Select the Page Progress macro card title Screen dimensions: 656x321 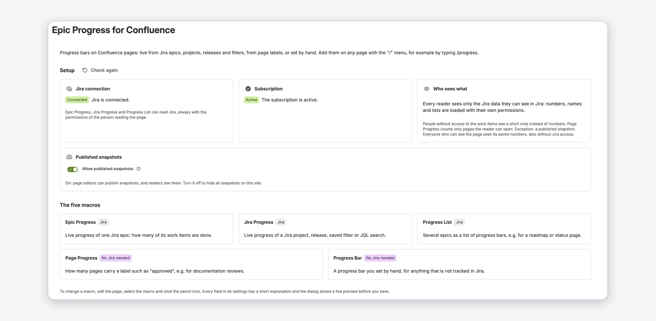coord(81,258)
